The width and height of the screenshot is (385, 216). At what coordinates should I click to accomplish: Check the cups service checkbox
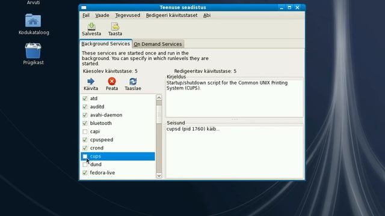[x=85, y=156]
